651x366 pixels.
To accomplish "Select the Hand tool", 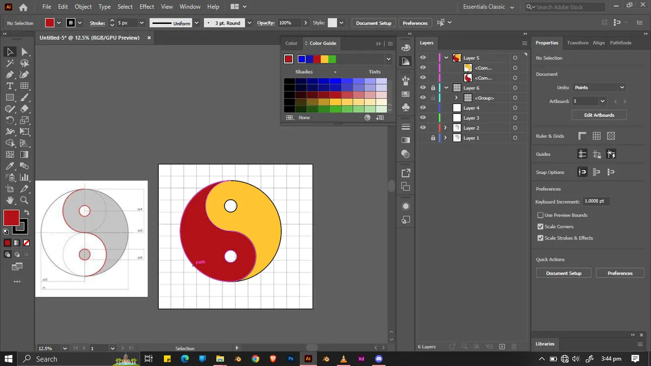I will (x=10, y=200).
